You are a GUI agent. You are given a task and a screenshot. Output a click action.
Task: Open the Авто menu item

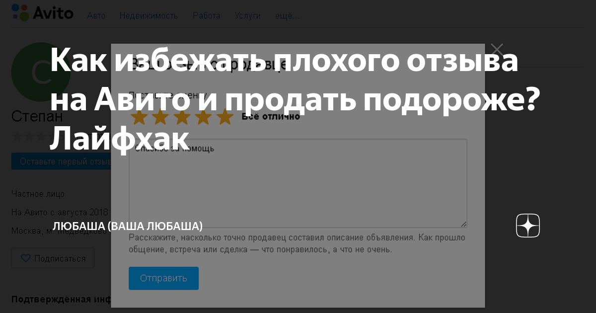[x=96, y=15]
